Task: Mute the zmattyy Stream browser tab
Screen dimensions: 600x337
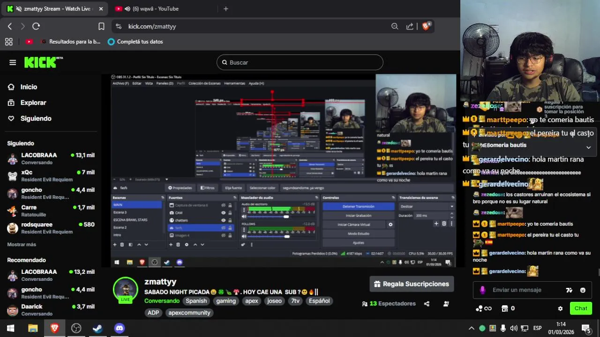Action: 18,9
